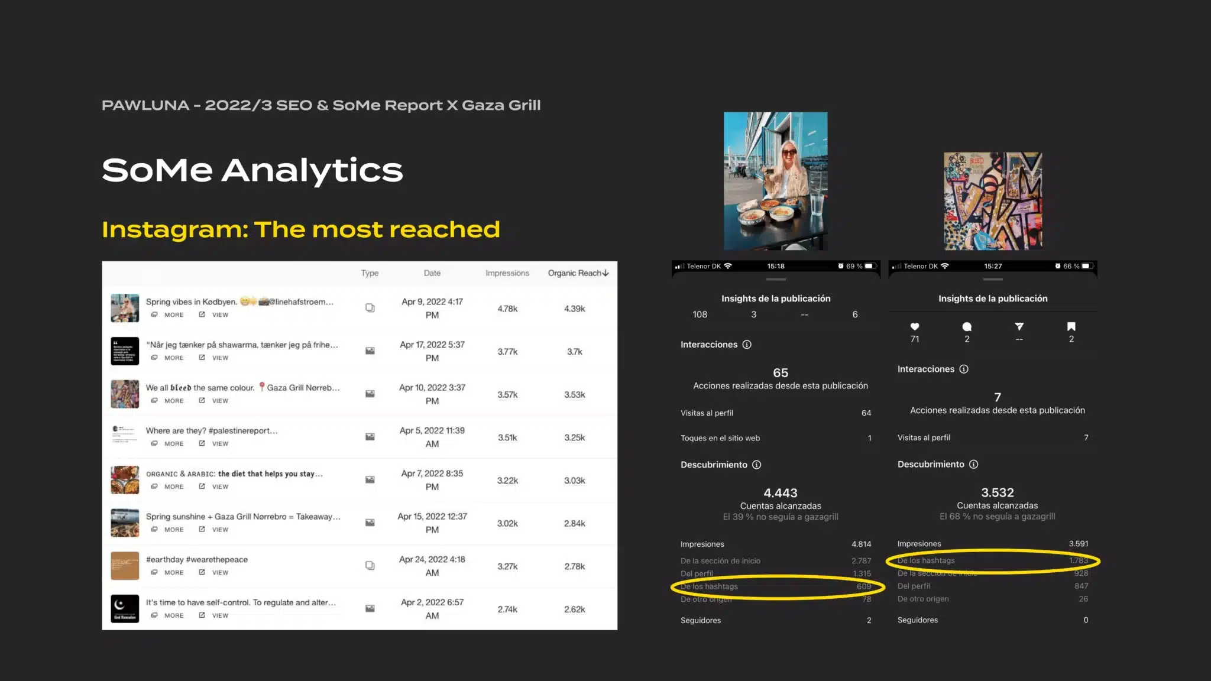This screenshot has height=681, width=1211.
Task: Click the 3.57k impressions value
Action: (507, 395)
